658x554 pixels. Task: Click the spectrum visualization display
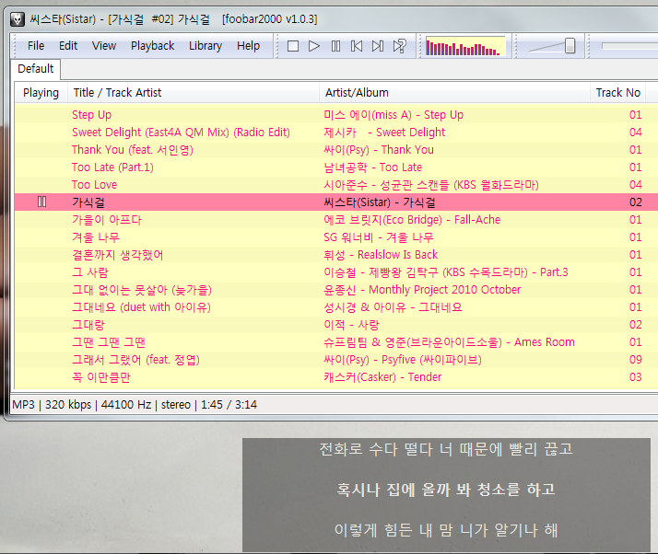[465, 46]
